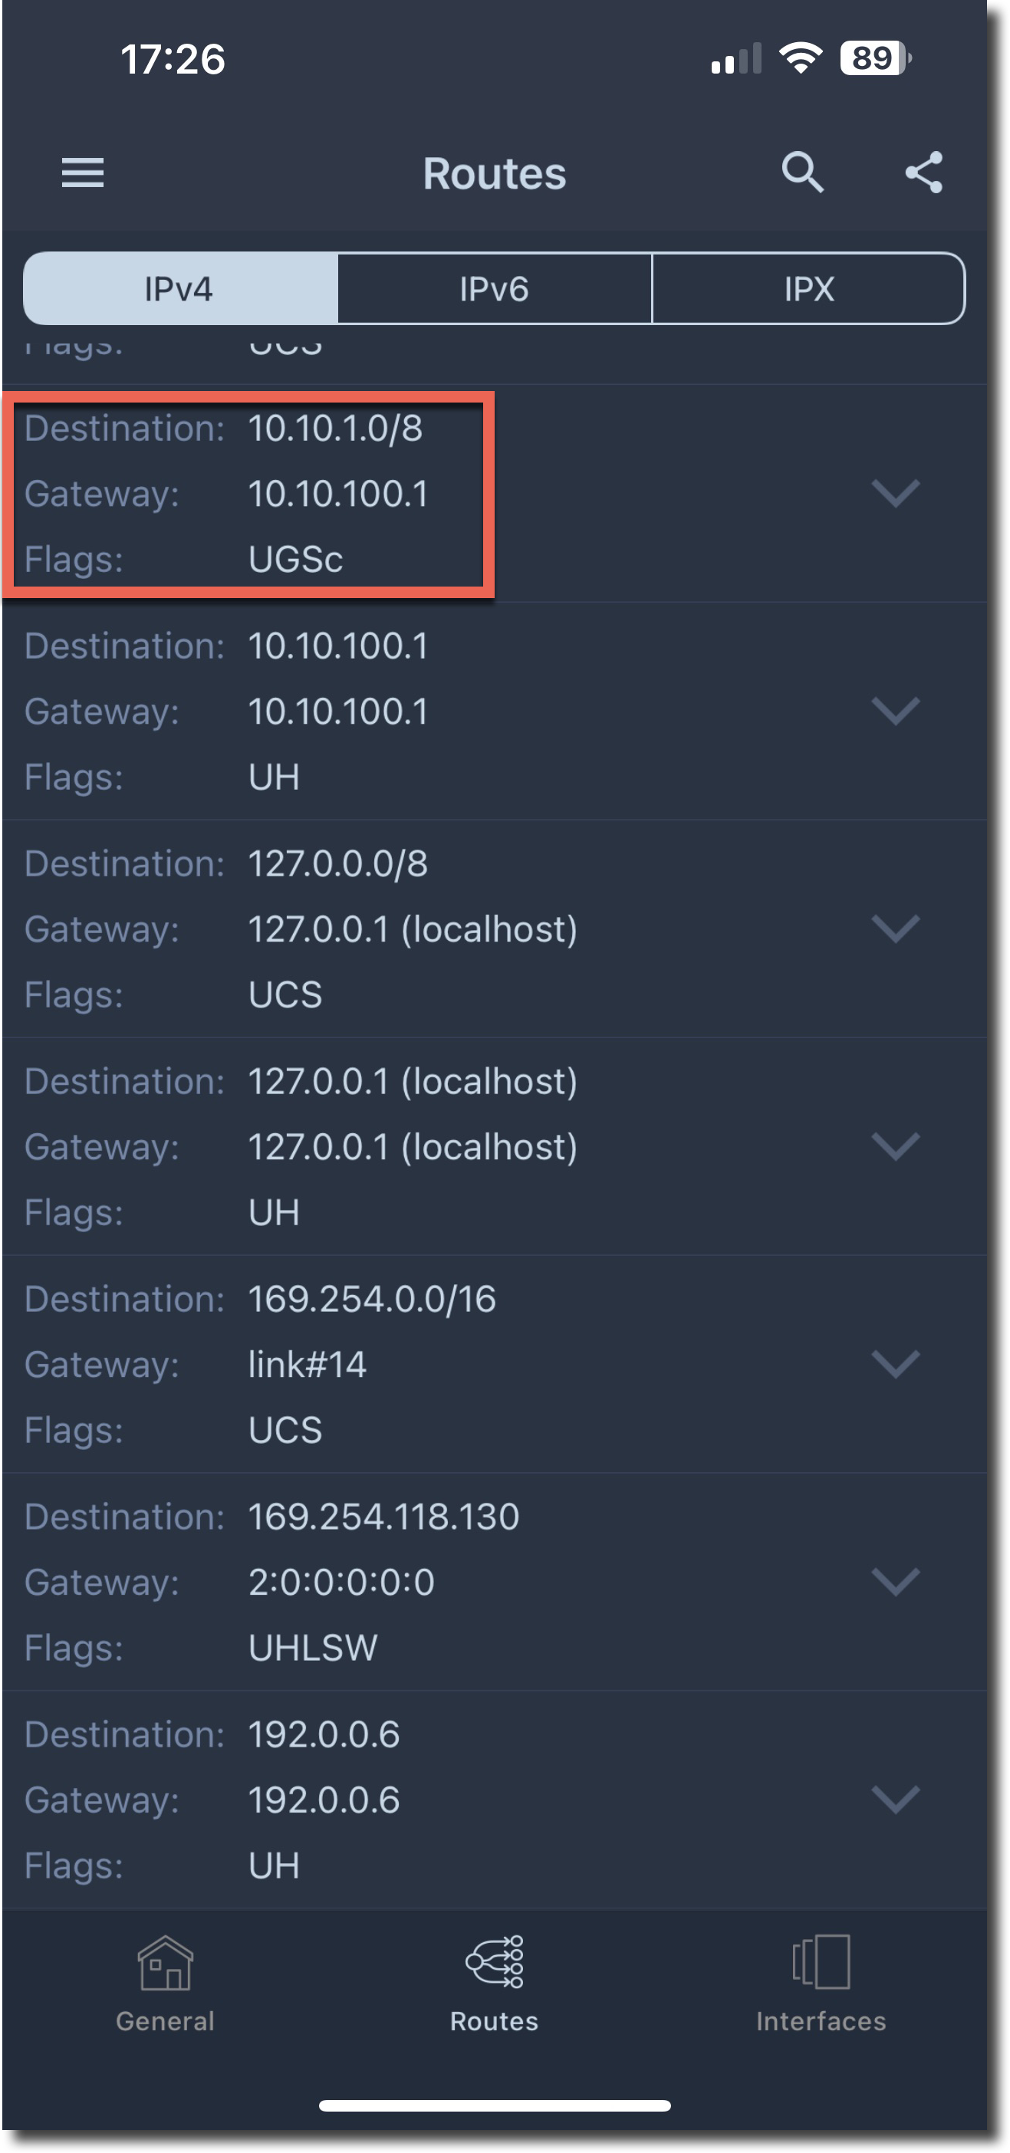Tap the General tab label
Screen dimensions: 1010x2153
coord(166,2021)
